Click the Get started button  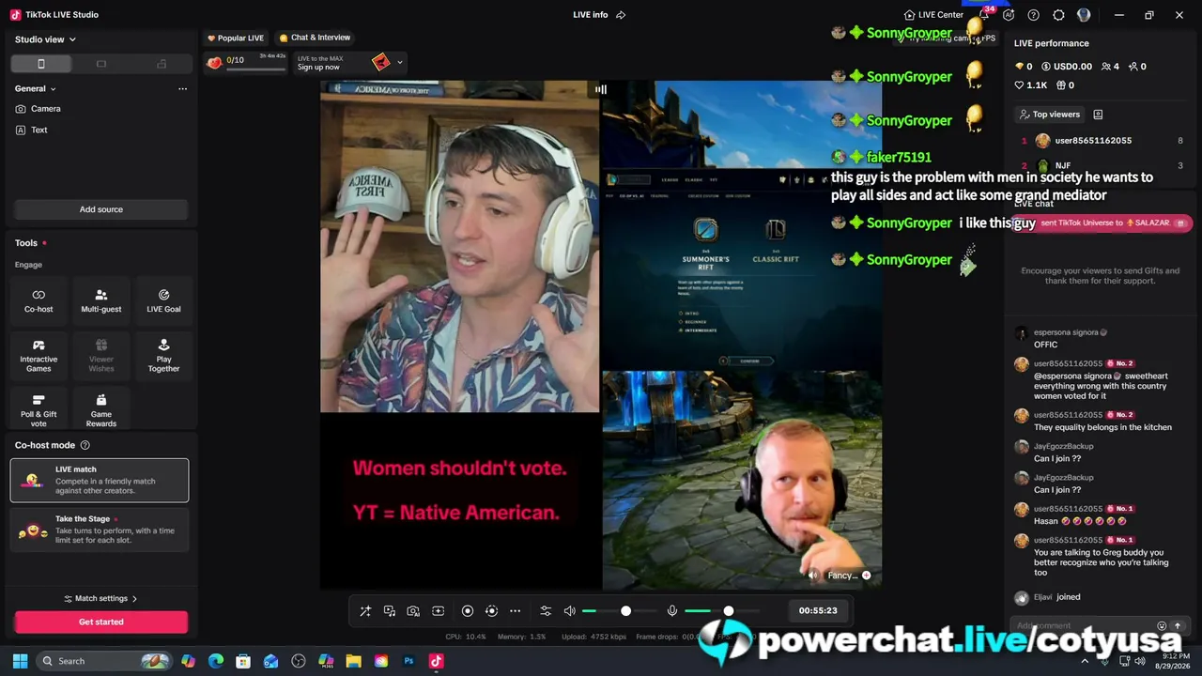pos(100,622)
